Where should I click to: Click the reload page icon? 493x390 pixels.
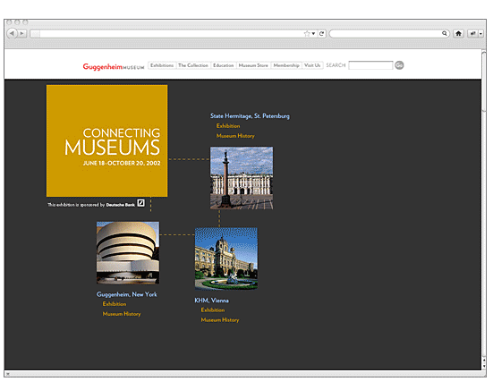(321, 34)
